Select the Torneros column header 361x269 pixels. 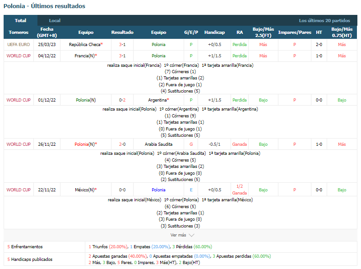[x=19, y=32]
